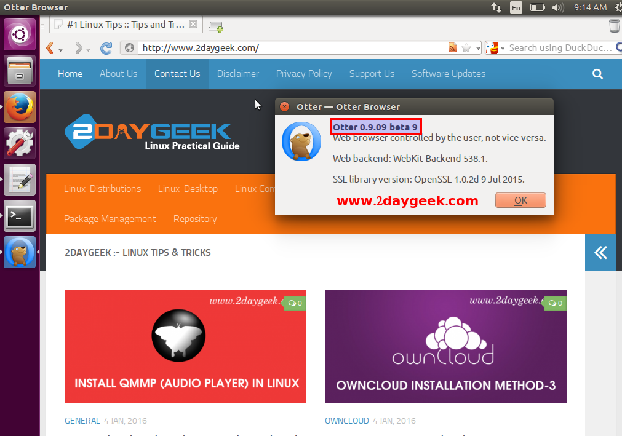622x436 pixels.
Task: Click OK in the Otter dialog
Action: tap(520, 200)
